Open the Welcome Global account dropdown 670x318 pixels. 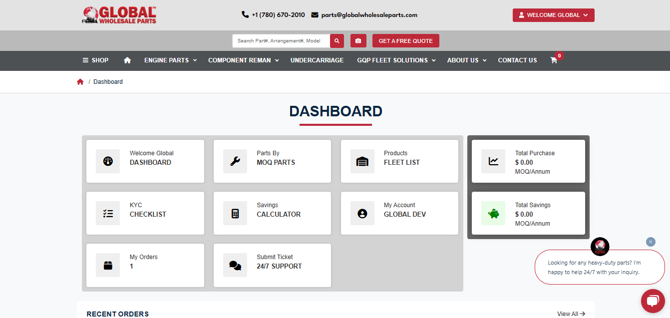(553, 15)
